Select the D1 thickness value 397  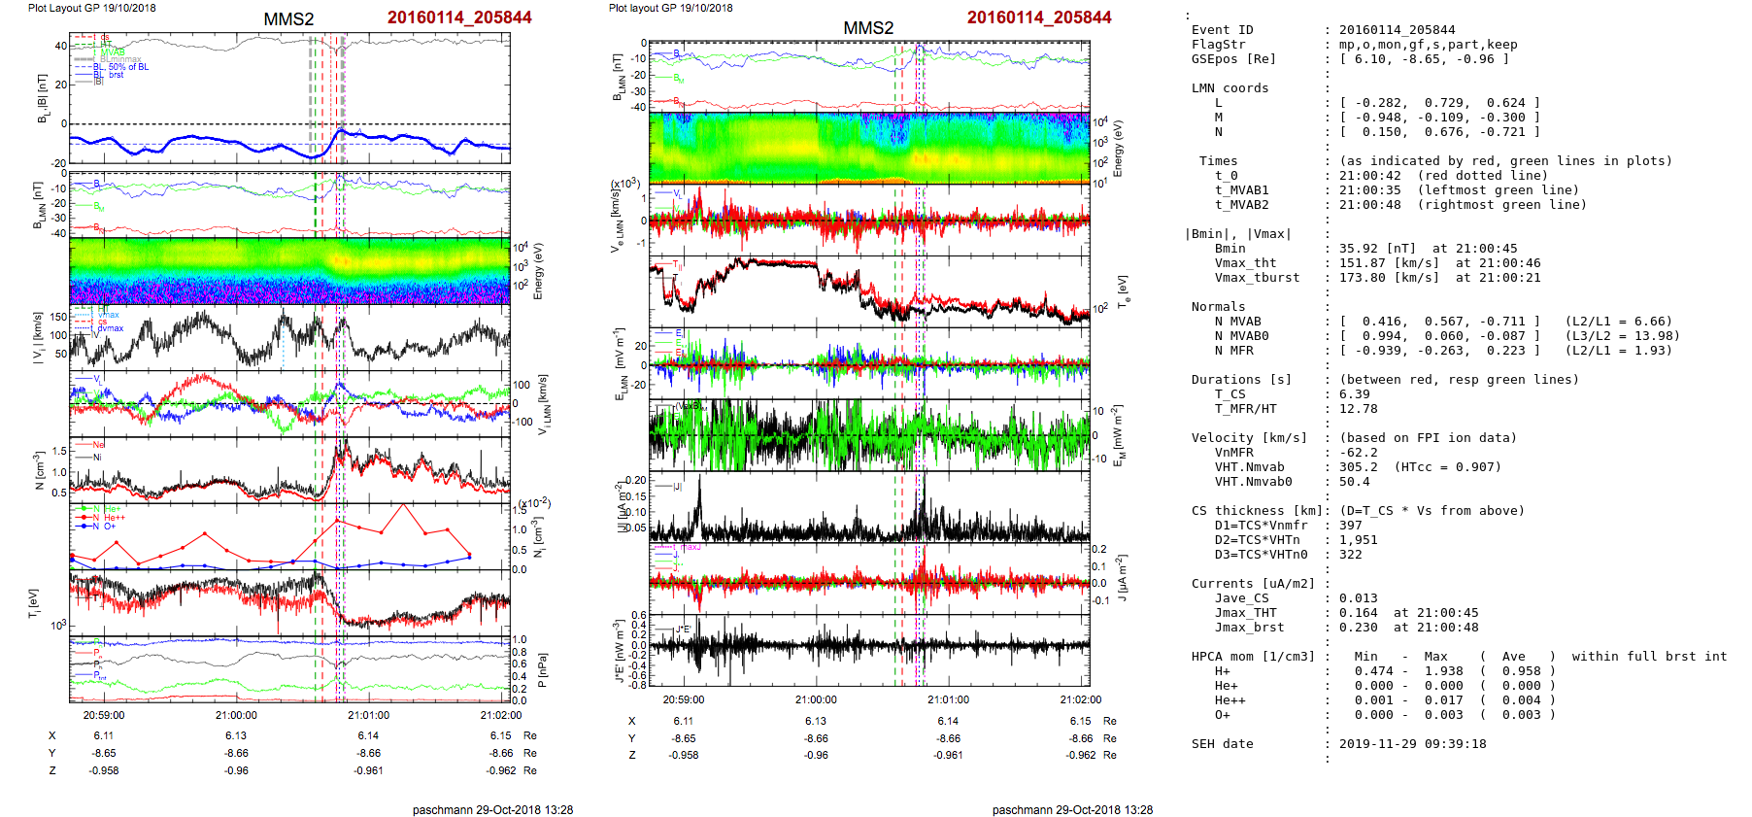point(1351,526)
